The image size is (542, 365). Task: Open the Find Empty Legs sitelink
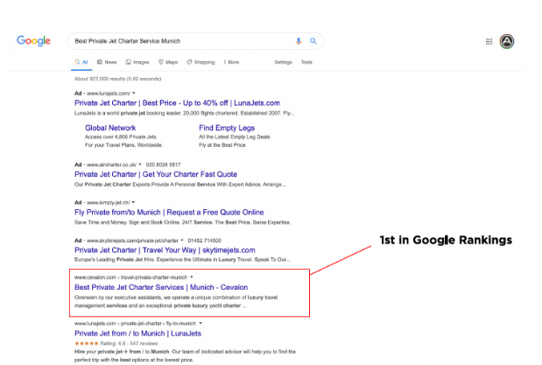227,128
